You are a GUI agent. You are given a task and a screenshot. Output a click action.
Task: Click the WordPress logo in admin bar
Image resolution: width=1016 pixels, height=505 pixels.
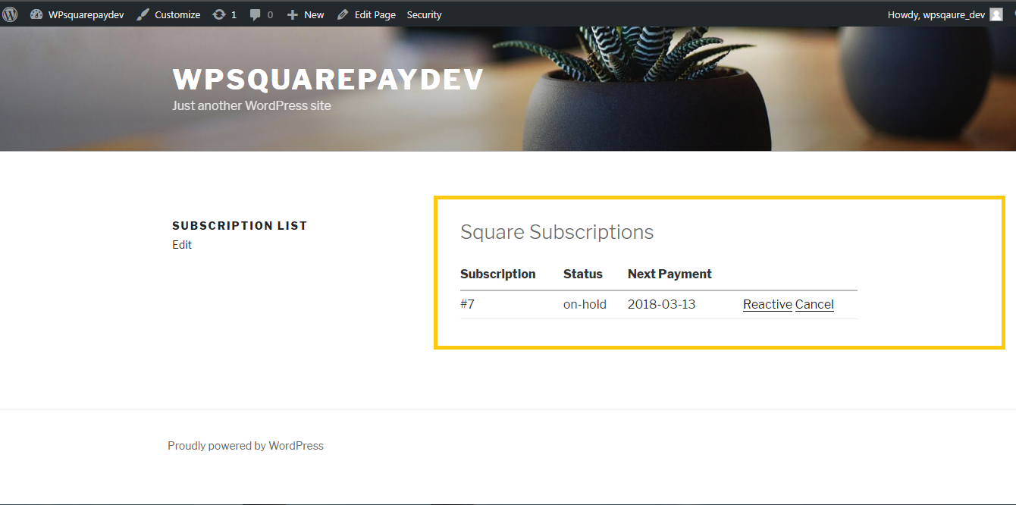10,14
